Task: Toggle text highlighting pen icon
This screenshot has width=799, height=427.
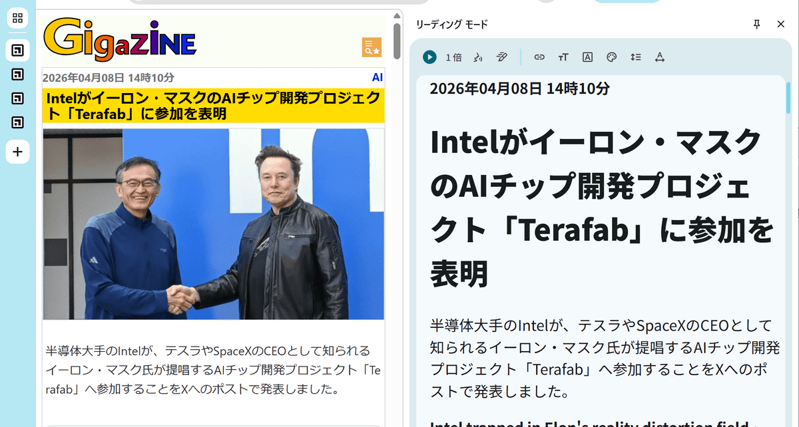Action: coord(502,57)
